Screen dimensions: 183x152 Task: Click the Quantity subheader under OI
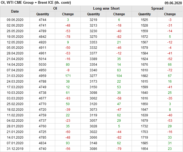click(x=43, y=14)
